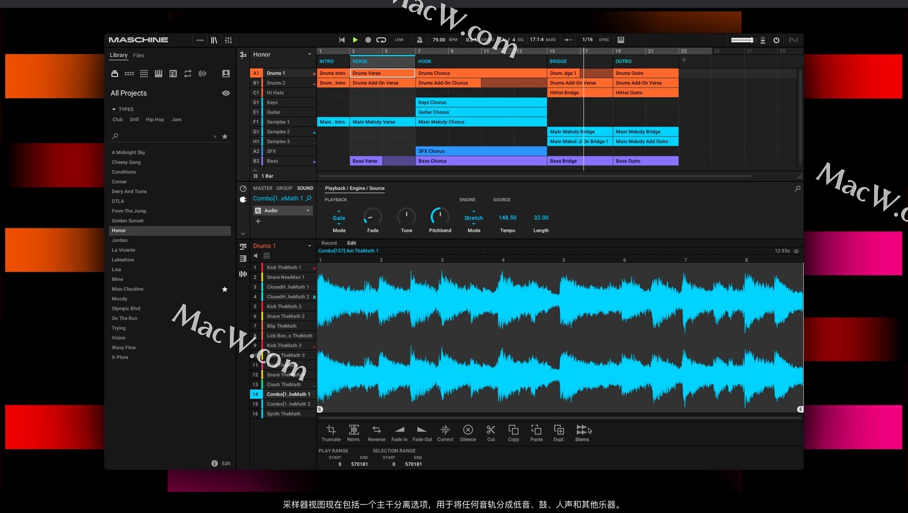Open the mixer view icon in header
Image resolution: width=908 pixels, height=513 pixels.
point(228,40)
